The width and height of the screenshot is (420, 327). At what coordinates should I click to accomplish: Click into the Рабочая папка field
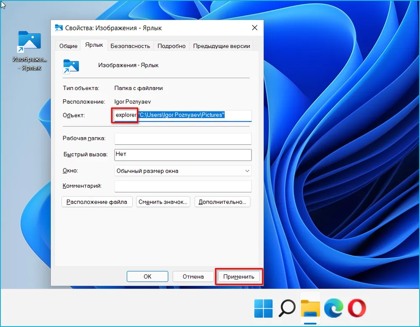183,138
